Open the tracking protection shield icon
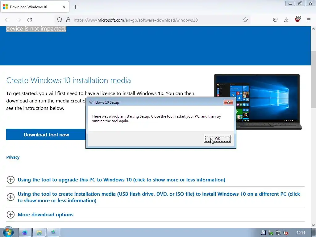 60,20
